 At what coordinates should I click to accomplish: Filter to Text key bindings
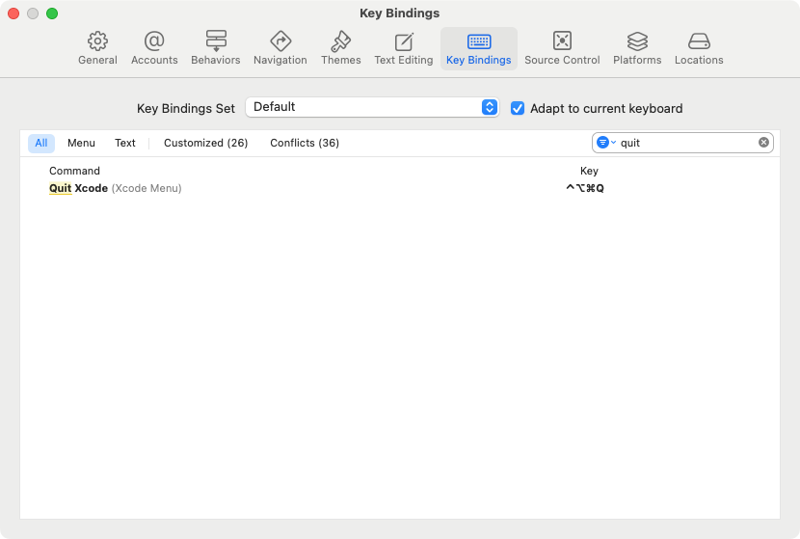[125, 143]
